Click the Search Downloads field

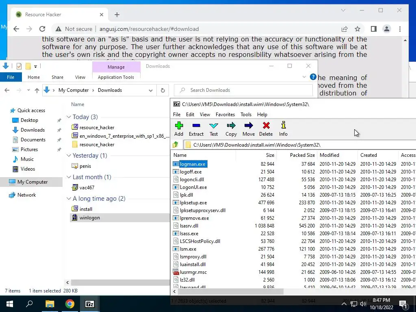[243, 90]
